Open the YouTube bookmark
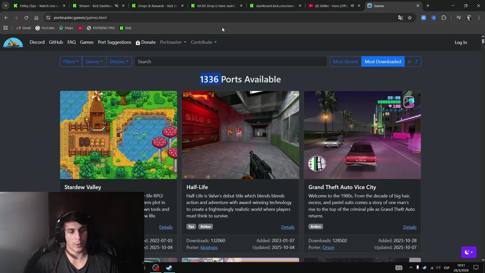 45,28
